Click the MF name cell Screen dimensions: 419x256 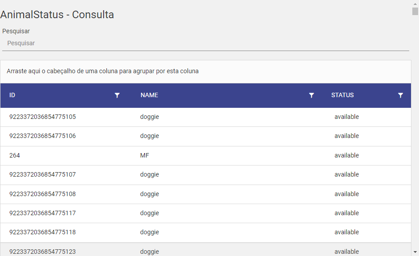[x=145, y=155]
